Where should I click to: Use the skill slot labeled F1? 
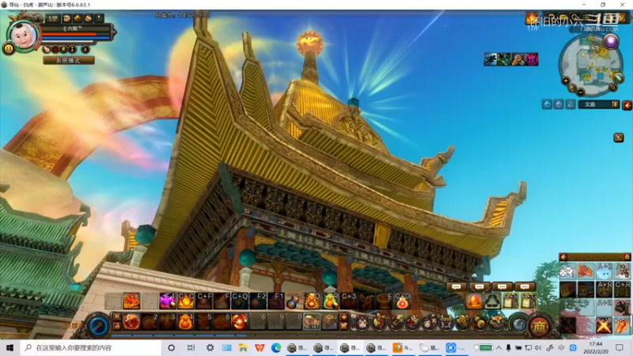[x=276, y=301]
